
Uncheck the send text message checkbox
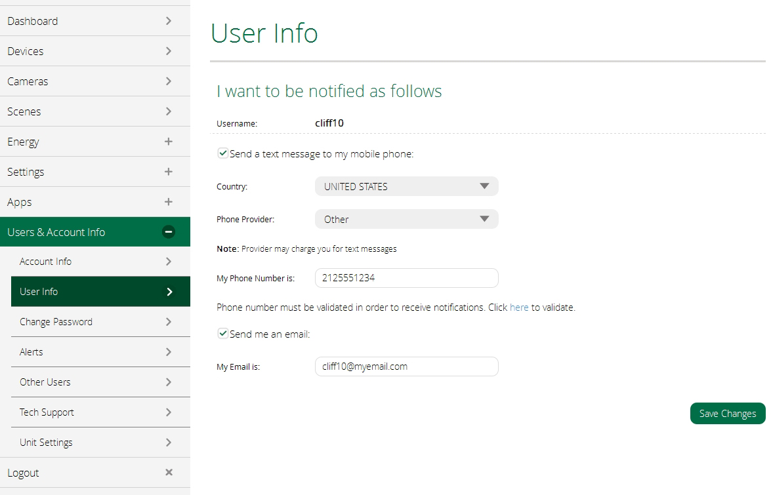(x=223, y=153)
